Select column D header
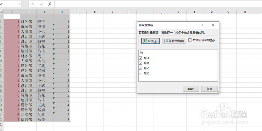The height and width of the screenshot is (131, 262). [x=62, y=12]
